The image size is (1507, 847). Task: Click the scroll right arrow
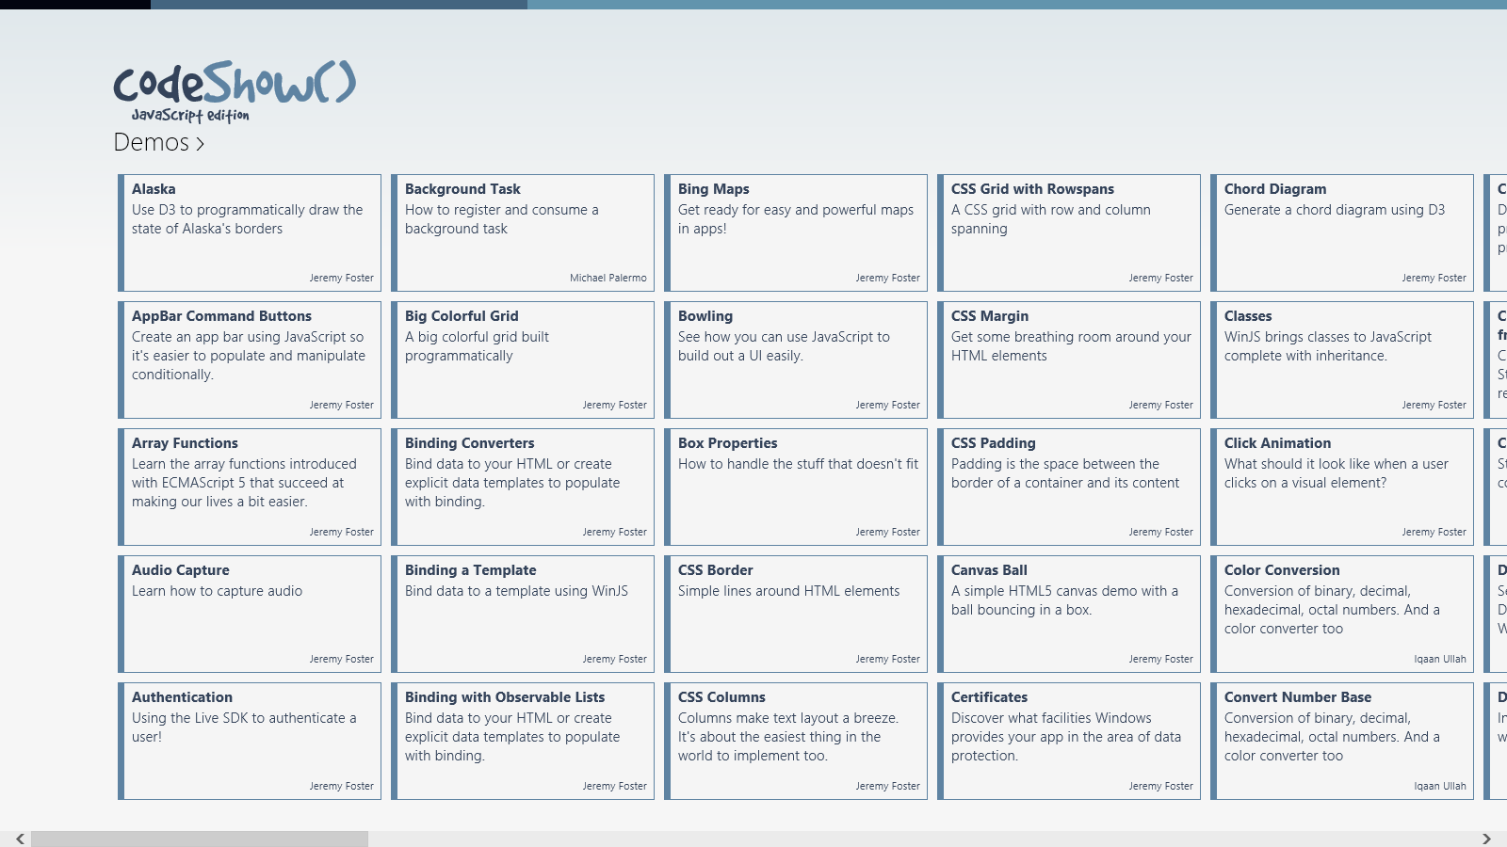tap(1486, 839)
